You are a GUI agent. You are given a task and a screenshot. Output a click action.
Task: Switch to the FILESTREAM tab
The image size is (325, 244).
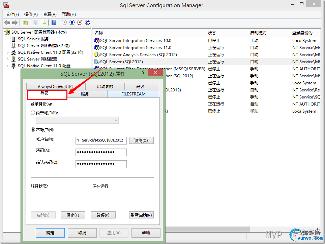point(133,94)
